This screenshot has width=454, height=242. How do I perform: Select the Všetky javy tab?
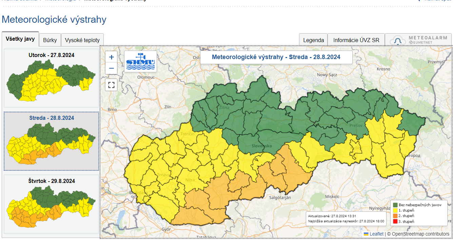[20, 39]
